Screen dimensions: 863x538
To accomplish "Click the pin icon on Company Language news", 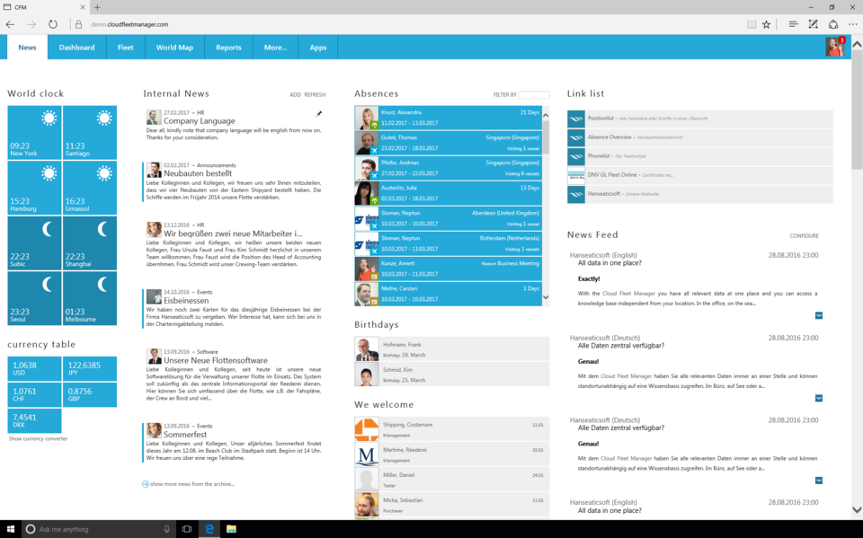I will coord(319,114).
